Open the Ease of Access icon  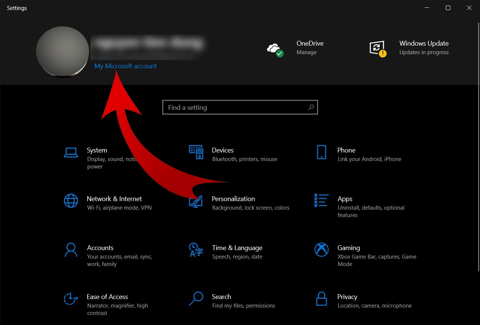click(x=71, y=299)
